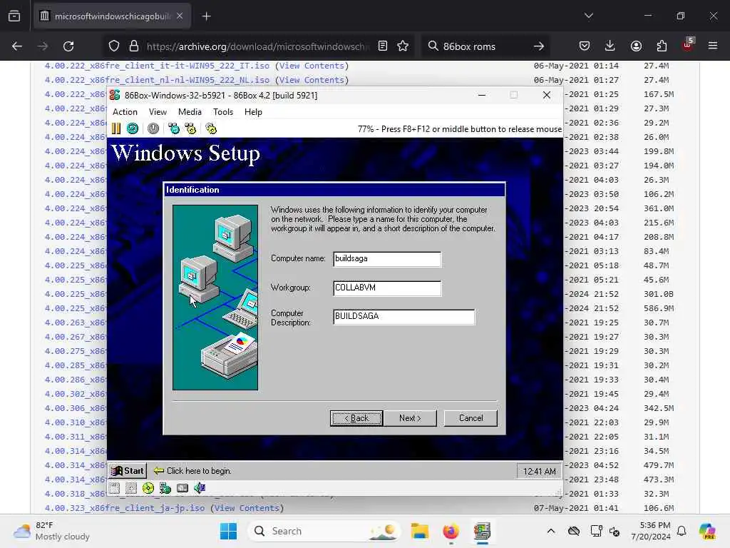Viewport: 730px width, 548px height.
Task: Click the shield tracking protection icon
Action: click(x=114, y=46)
